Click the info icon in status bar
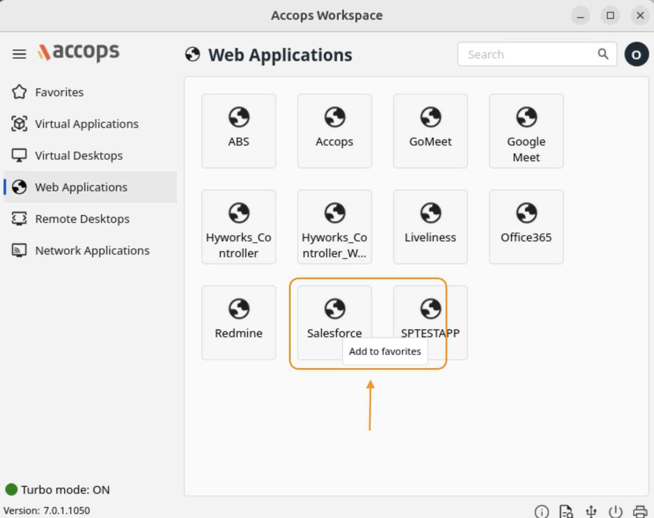This screenshot has height=518, width=654. [x=541, y=511]
